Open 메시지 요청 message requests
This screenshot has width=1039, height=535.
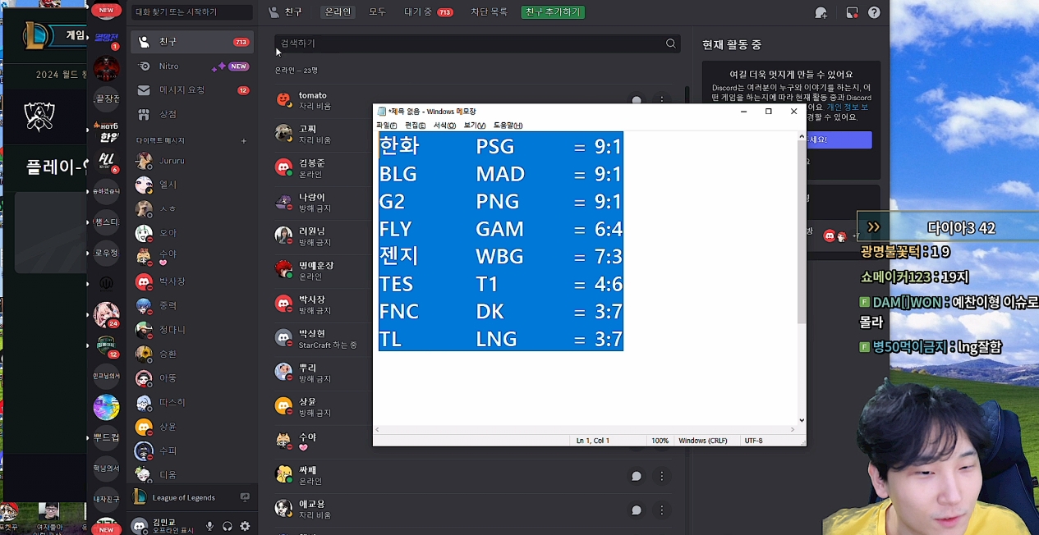(x=182, y=89)
